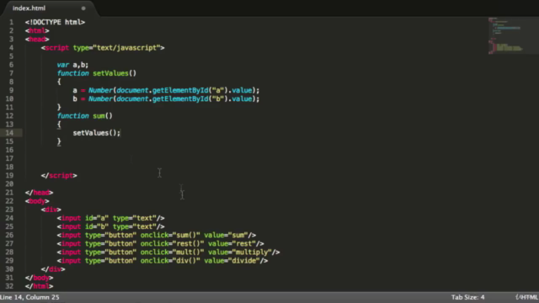Click 'function sum()' declaration
Viewport: 539px width, 303px height.
[84, 116]
